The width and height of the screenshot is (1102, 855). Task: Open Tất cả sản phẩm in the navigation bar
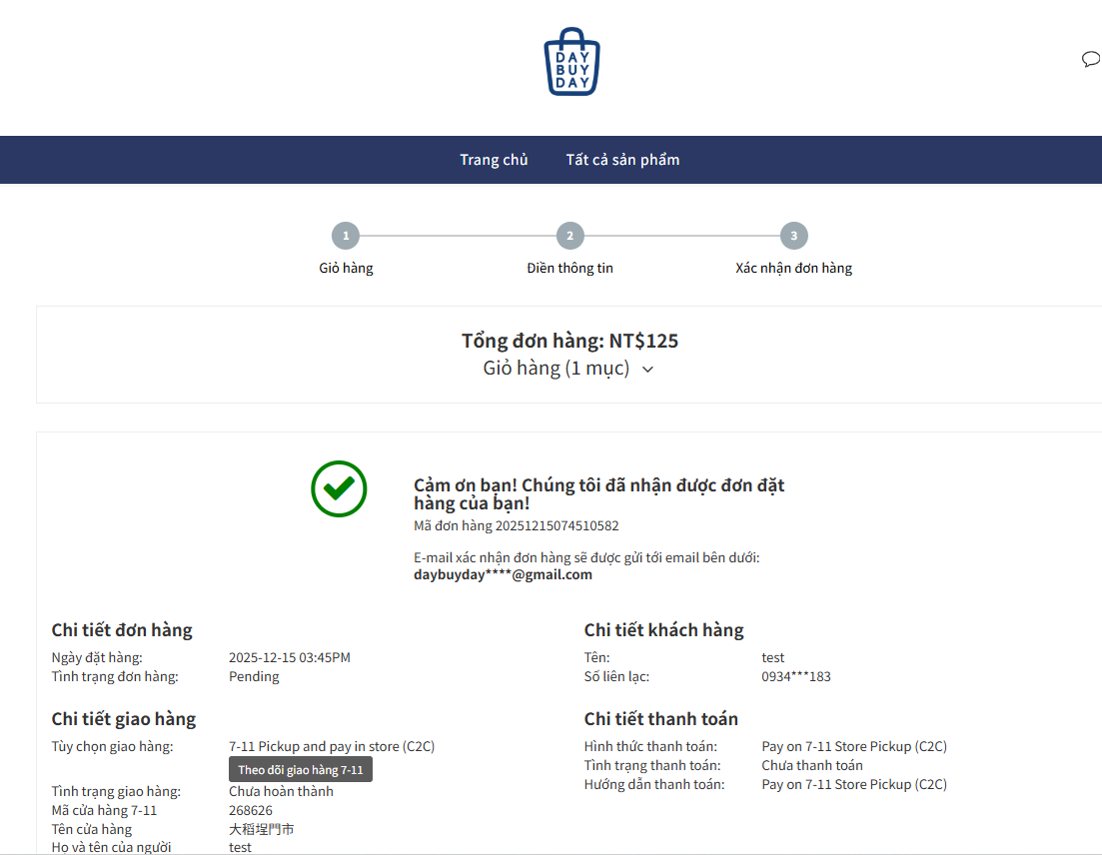point(622,160)
